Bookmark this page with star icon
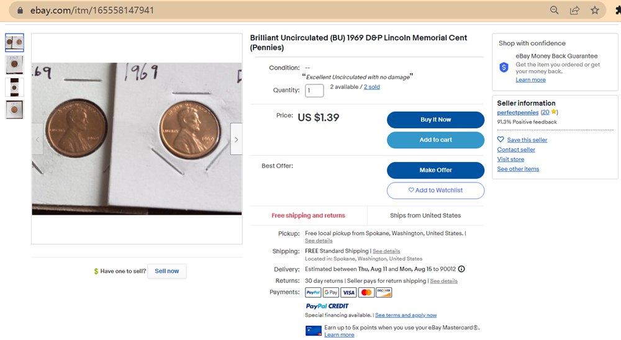This screenshot has width=621, height=340. 595,10
